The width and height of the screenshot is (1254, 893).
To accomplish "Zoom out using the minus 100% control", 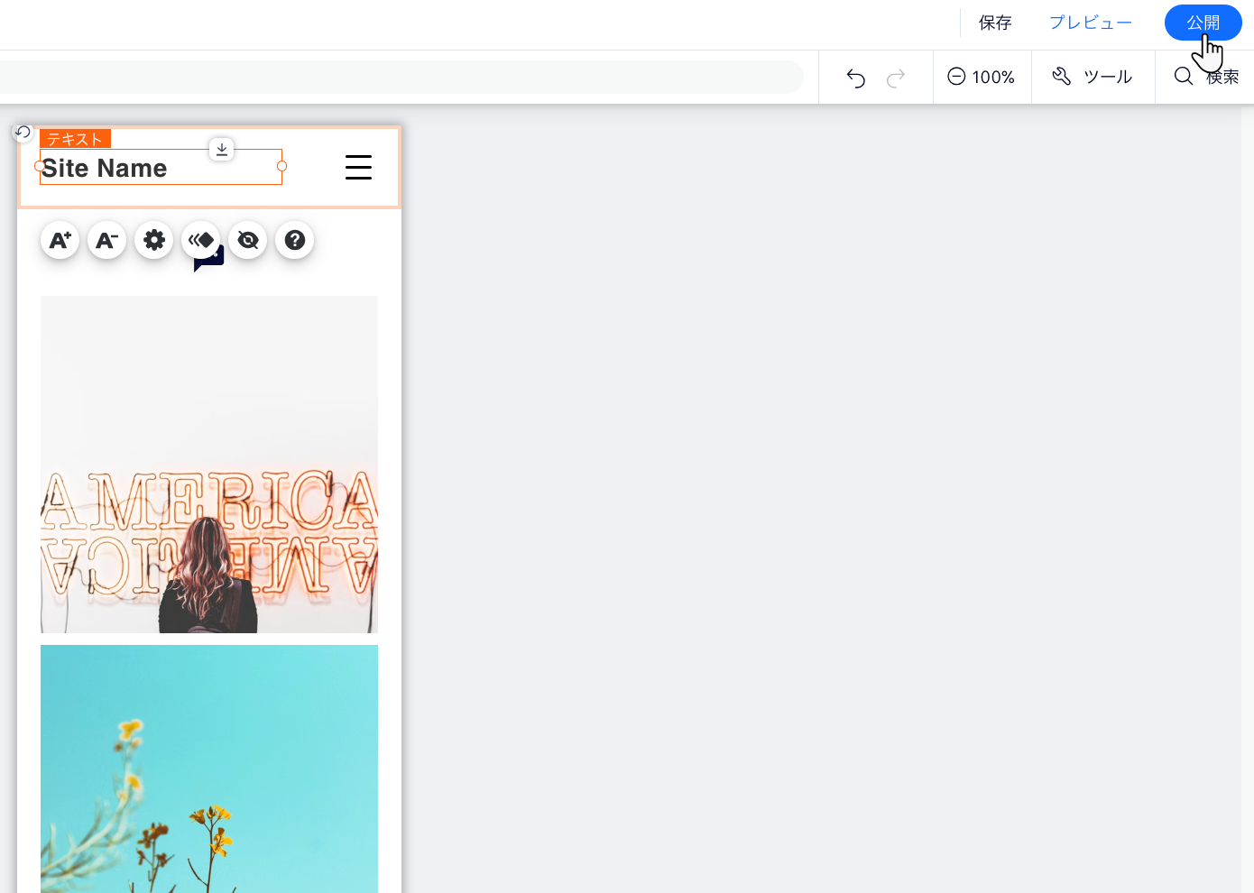I will point(956,77).
